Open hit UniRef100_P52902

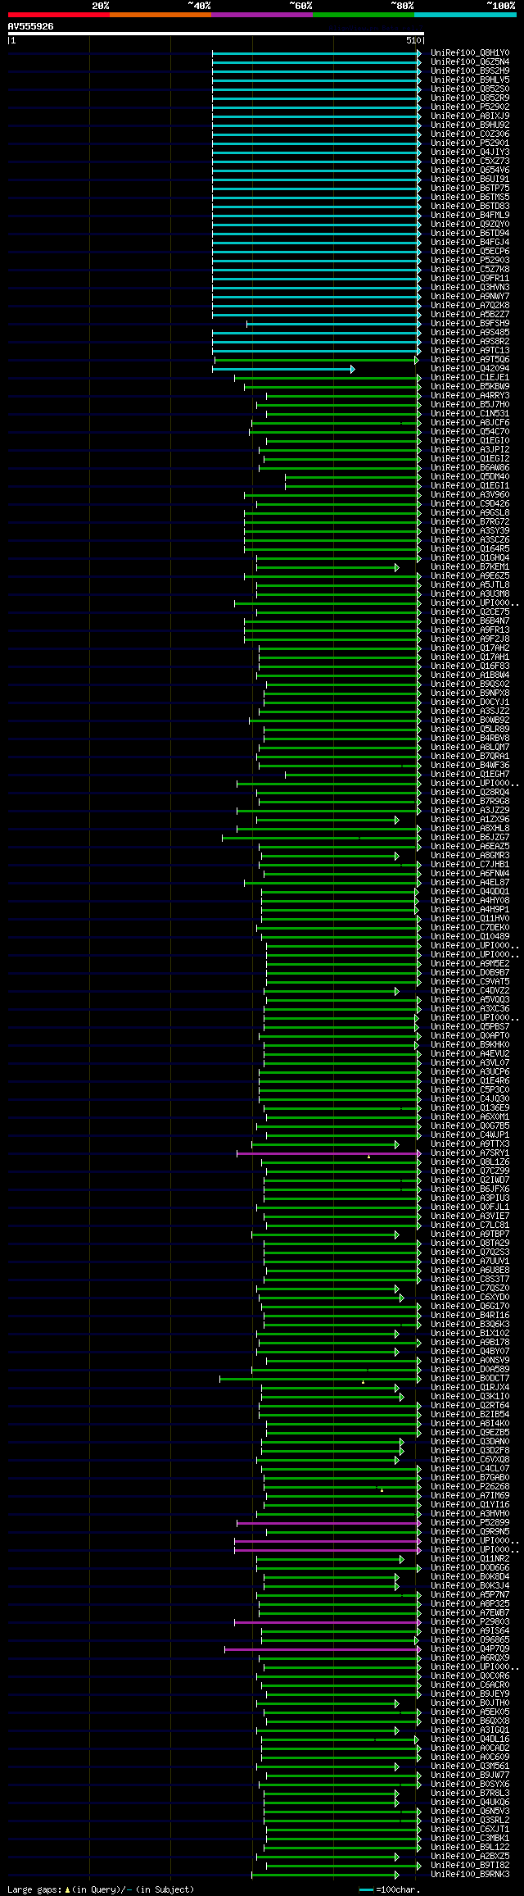[x=470, y=107]
